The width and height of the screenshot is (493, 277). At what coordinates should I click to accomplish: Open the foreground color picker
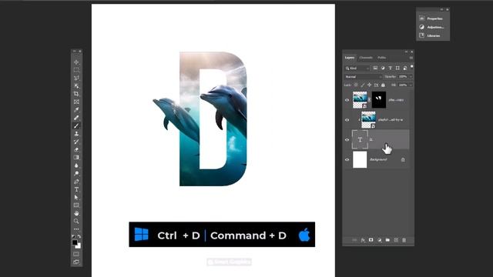pos(75,242)
